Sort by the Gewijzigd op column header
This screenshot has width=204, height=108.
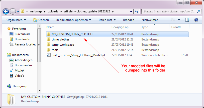(120, 27)
